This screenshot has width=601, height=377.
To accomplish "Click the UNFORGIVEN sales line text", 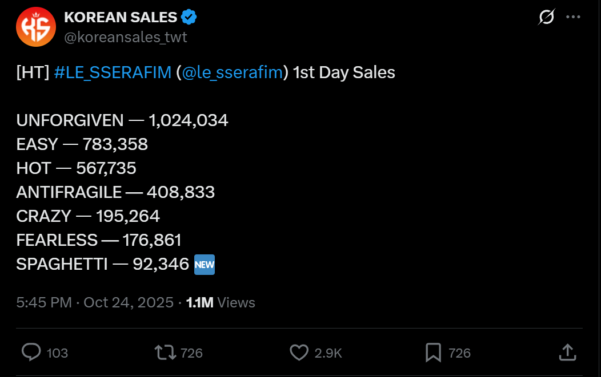I will (x=122, y=120).
